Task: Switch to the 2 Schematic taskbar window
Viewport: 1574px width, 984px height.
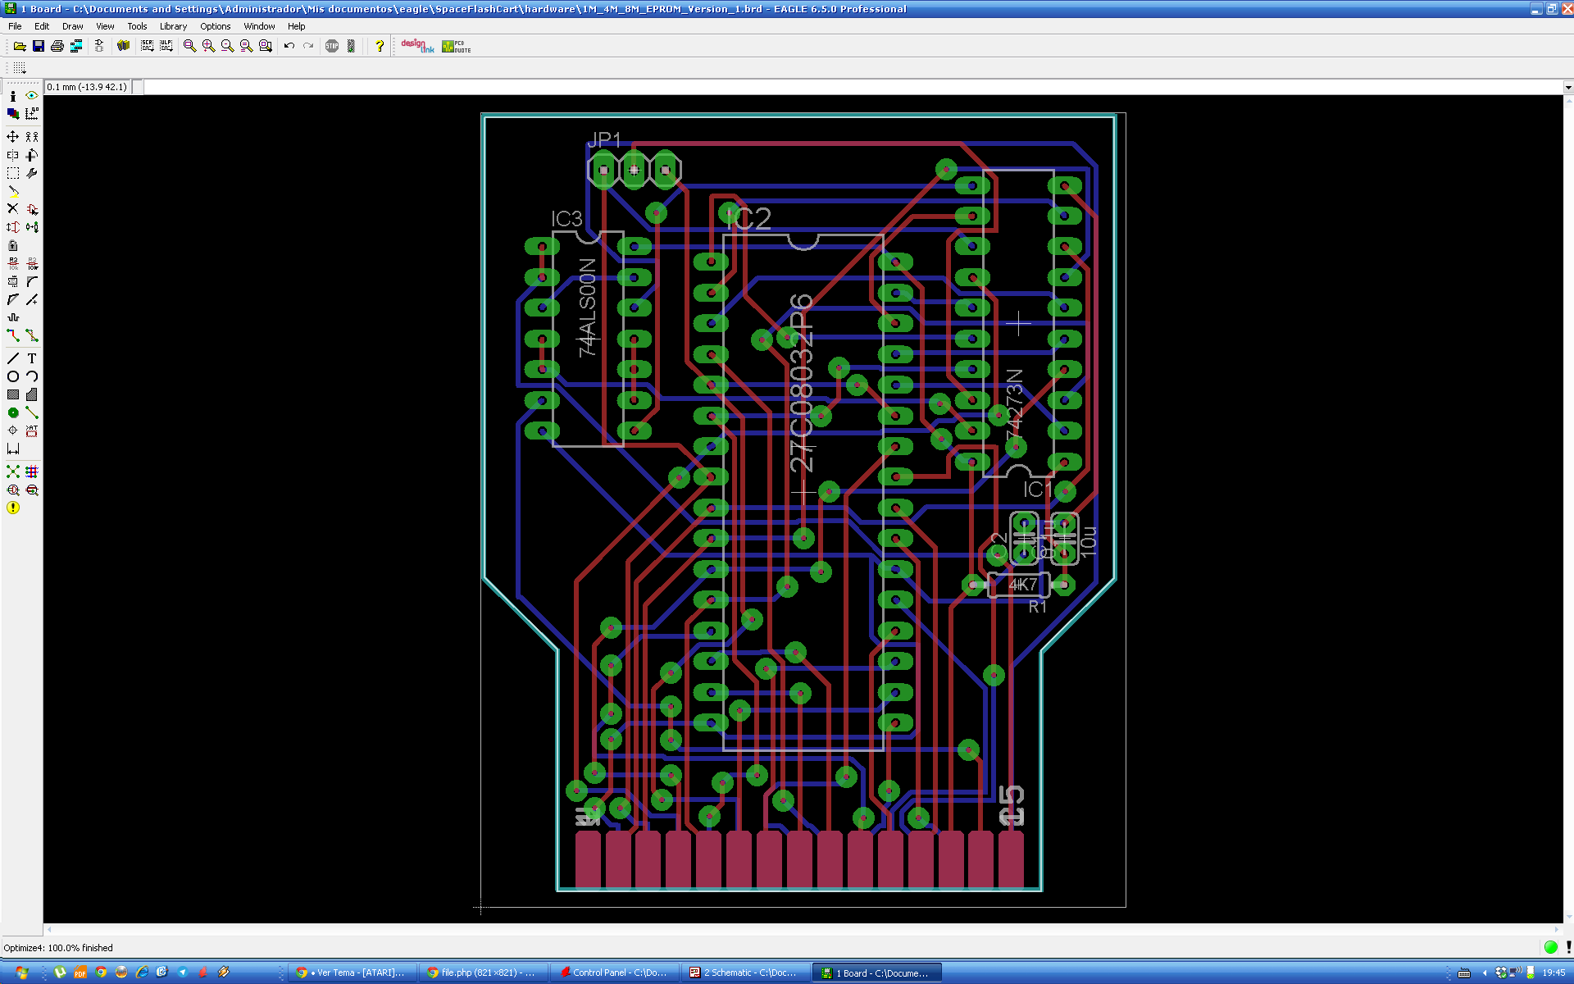Action: (x=744, y=973)
